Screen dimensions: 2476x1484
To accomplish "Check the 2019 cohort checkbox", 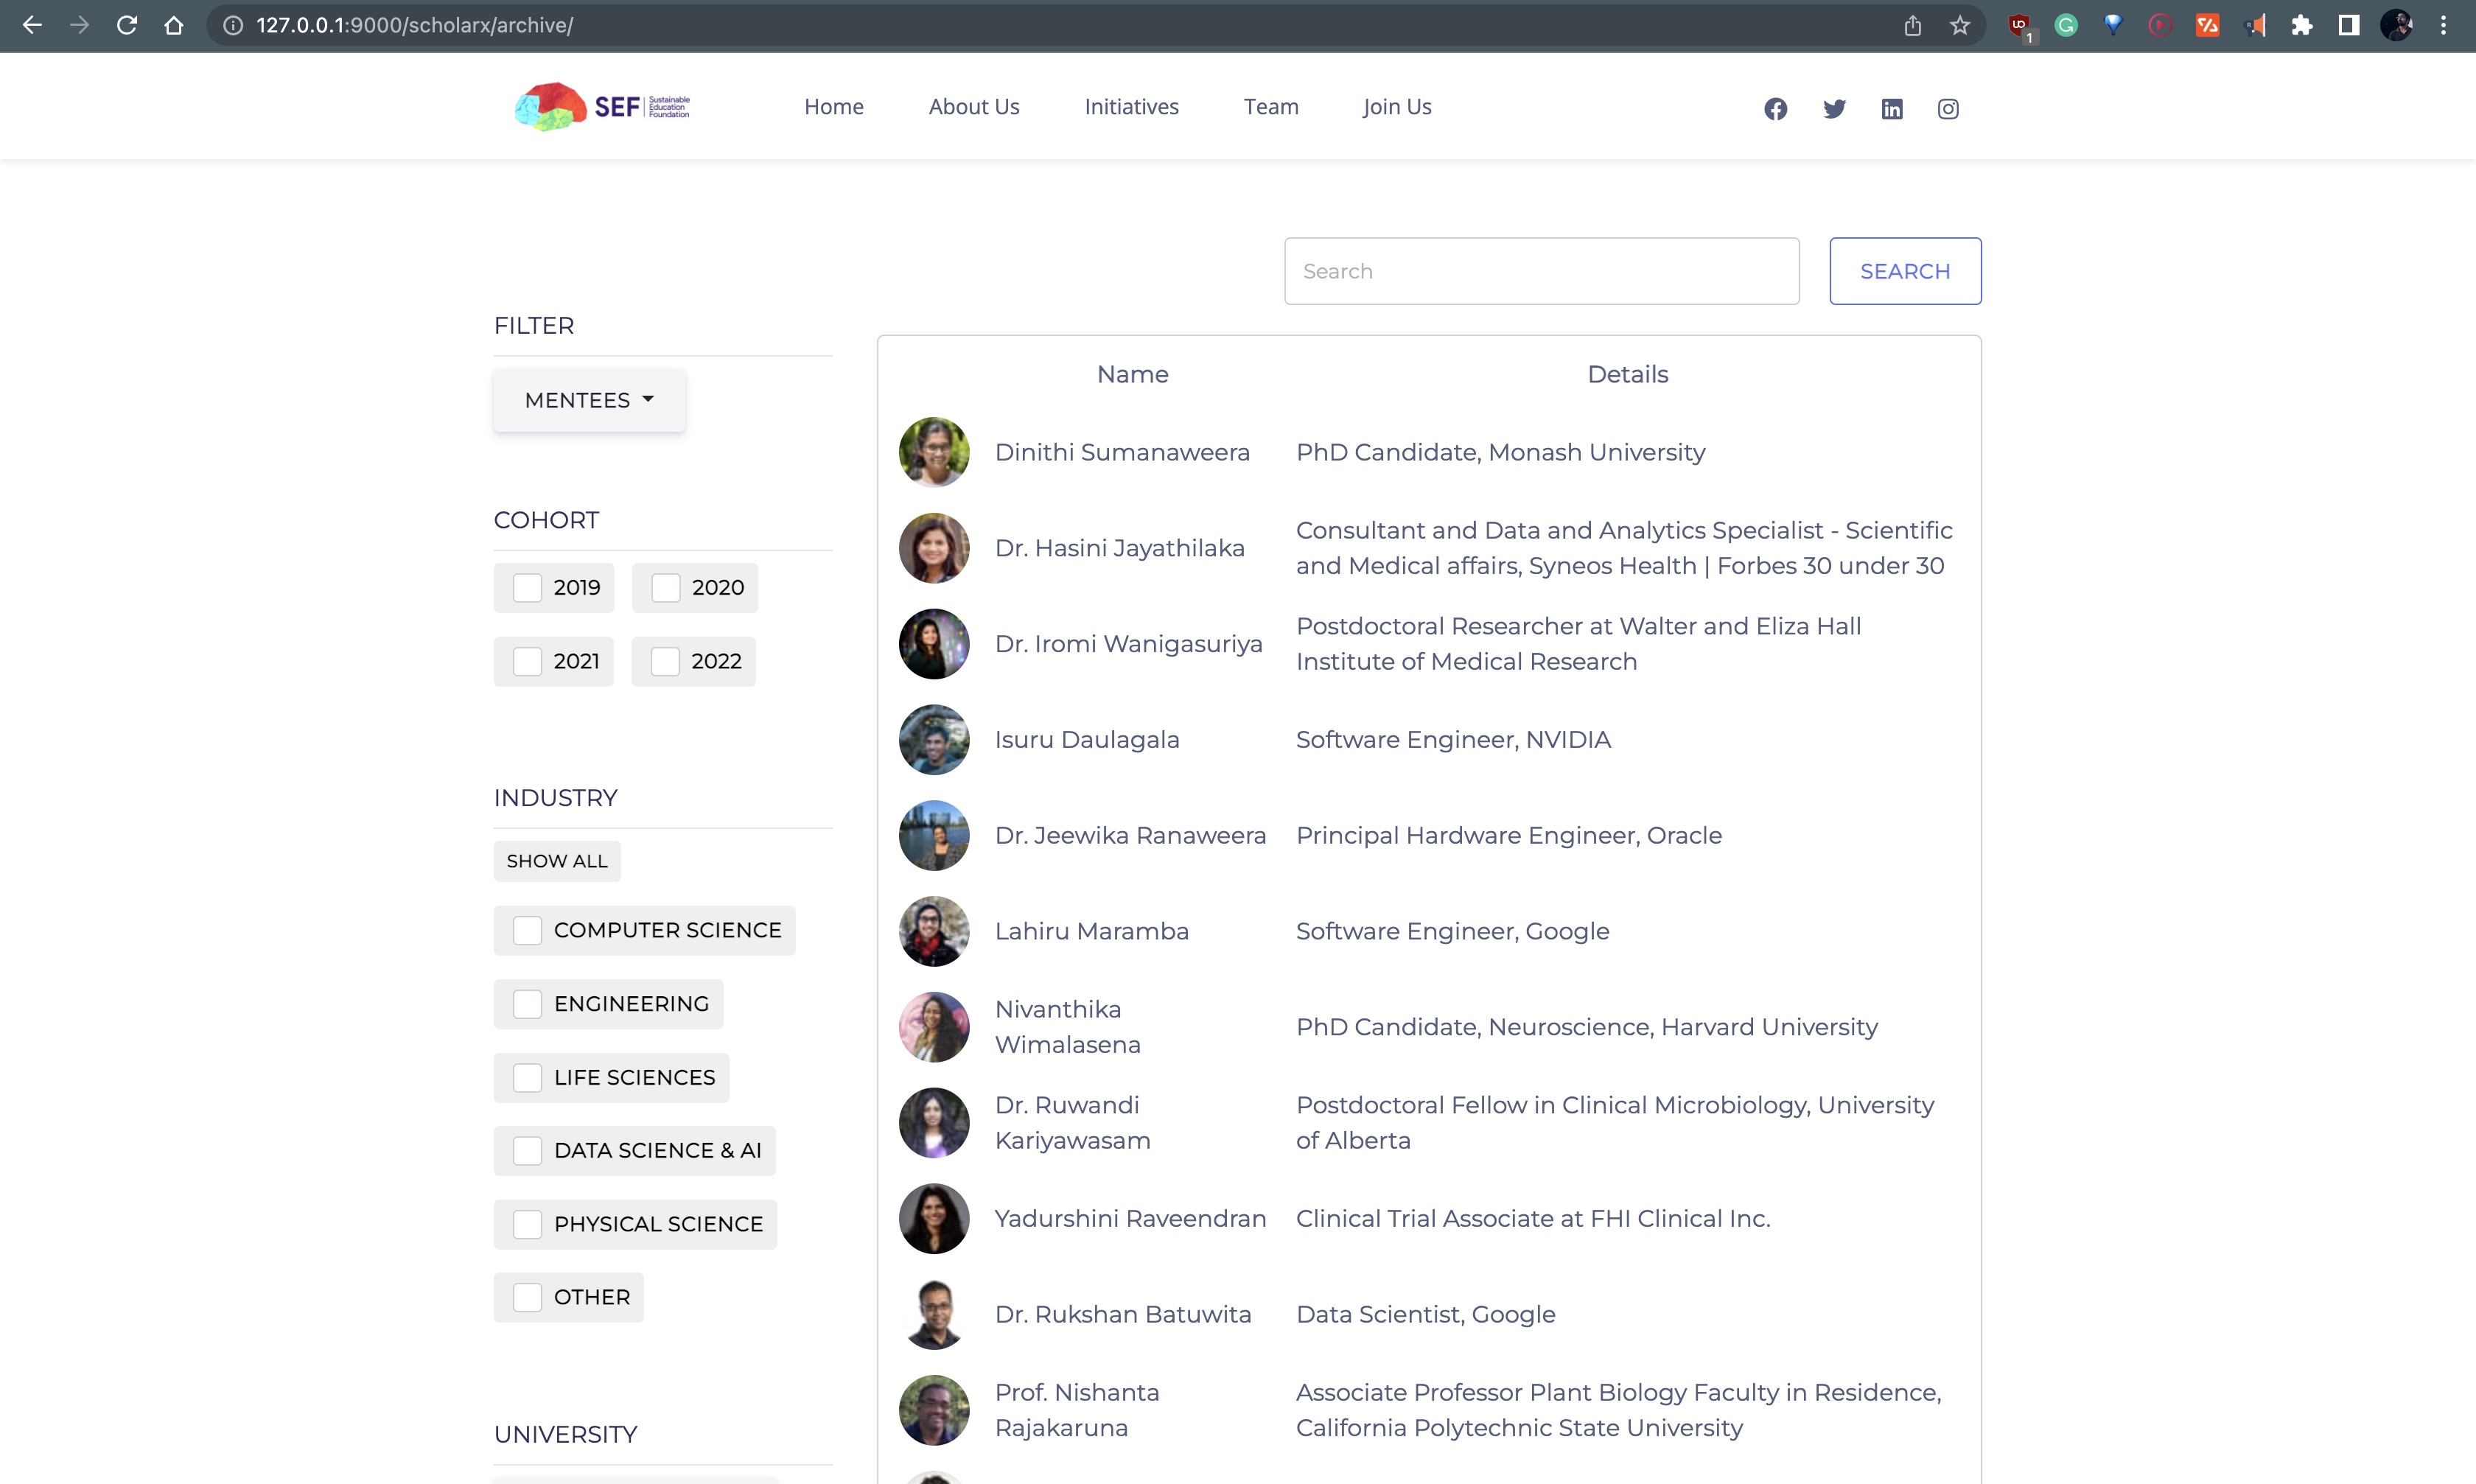I will [527, 588].
